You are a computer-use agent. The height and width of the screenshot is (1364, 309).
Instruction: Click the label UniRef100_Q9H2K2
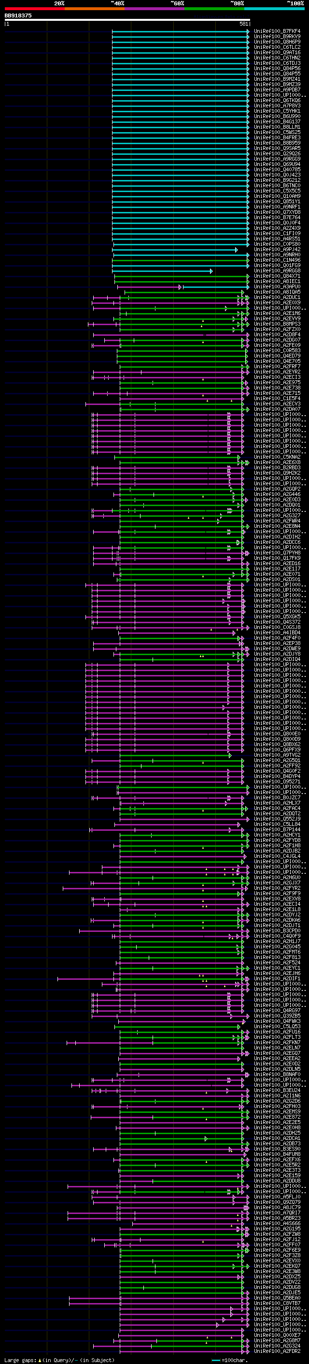(277, 473)
